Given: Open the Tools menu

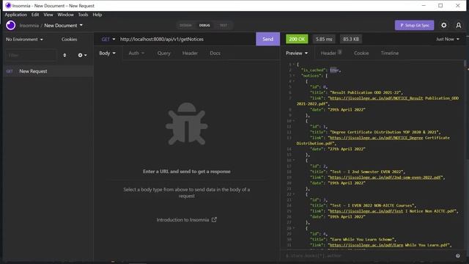Looking at the screenshot, I should (x=83, y=15).
